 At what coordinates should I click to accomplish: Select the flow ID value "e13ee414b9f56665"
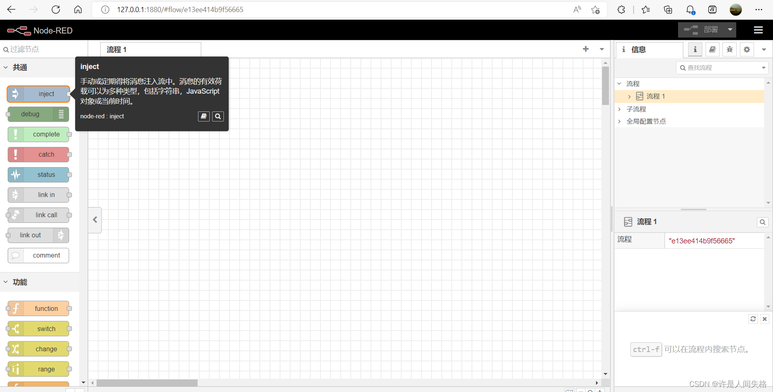coord(701,241)
